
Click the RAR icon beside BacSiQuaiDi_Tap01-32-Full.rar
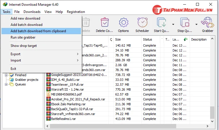pos(48,109)
